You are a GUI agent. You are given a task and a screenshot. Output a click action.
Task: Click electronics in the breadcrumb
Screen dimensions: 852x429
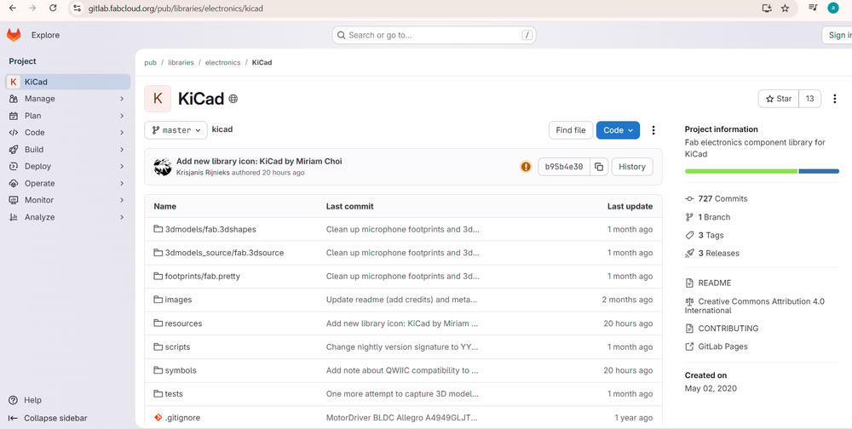coord(222,63)
